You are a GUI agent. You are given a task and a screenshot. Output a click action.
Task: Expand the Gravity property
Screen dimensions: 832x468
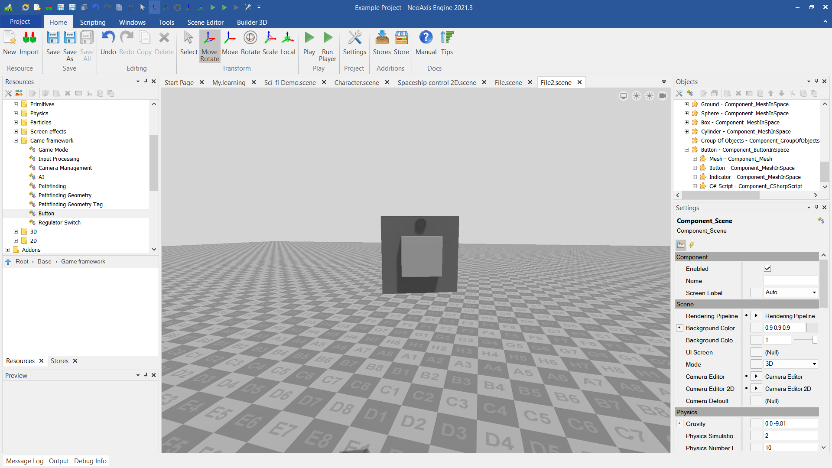679,424
